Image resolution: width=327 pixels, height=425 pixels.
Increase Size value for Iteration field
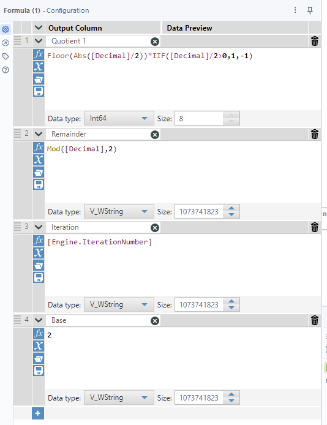(231, 301)
